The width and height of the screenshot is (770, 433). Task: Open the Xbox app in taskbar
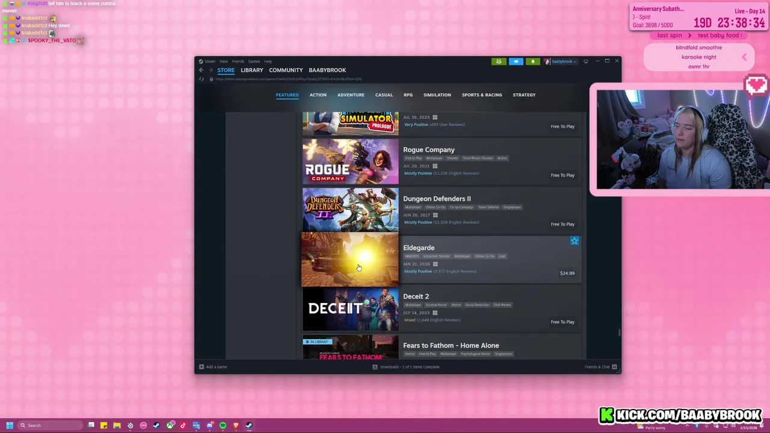coord(170,425)
